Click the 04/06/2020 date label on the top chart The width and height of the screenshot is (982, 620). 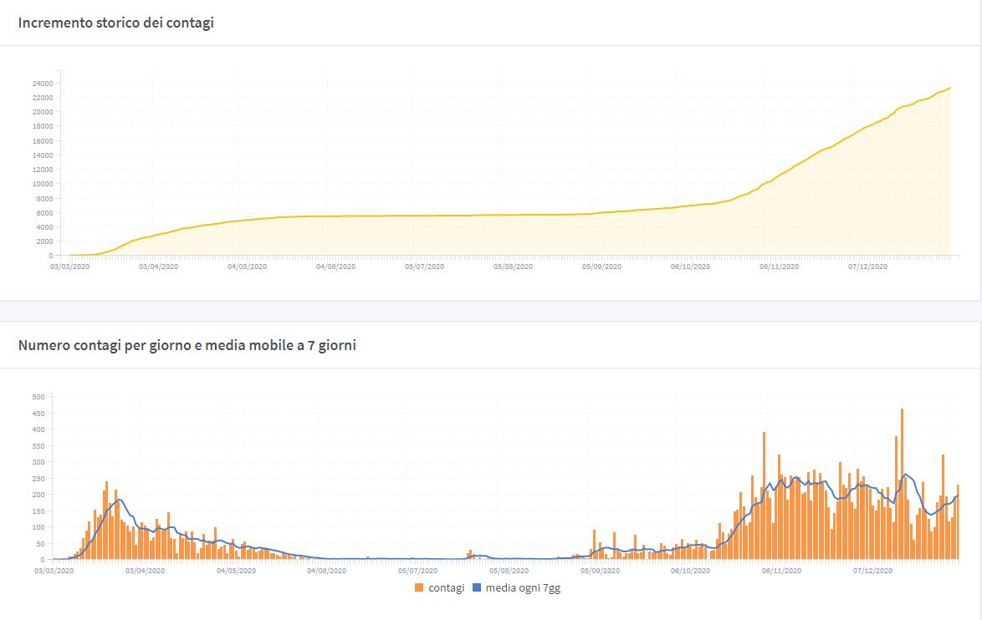click(336, 267)
